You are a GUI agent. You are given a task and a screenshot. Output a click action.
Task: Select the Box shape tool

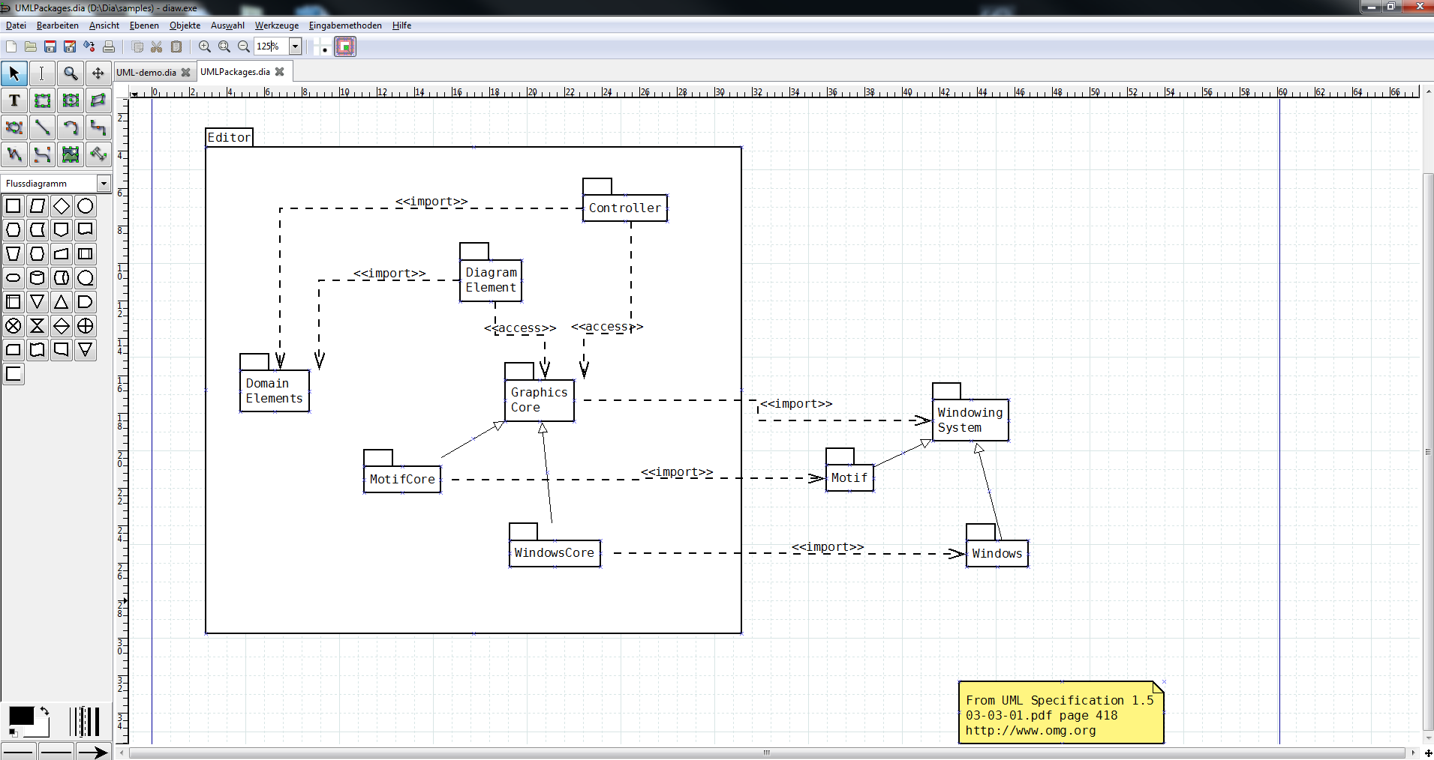pos(42,100)
